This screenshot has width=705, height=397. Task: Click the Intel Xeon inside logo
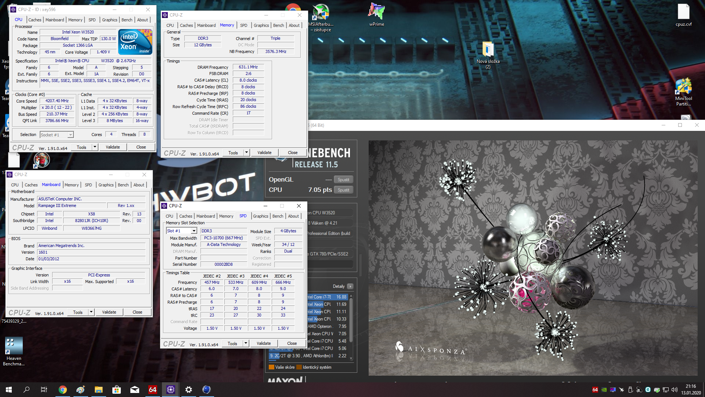135,42
